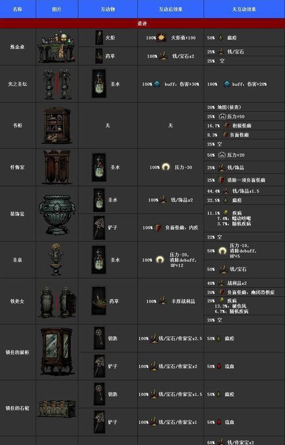Viewport: 285px width, 445px height.
Task: Click the herb bowl icon in the 铁处女 row
Action: pyautogui.click(x=99, y=301)
